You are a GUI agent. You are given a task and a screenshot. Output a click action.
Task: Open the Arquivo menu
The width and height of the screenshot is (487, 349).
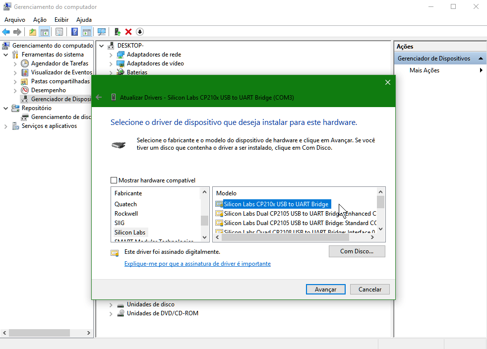click(14, 20)
